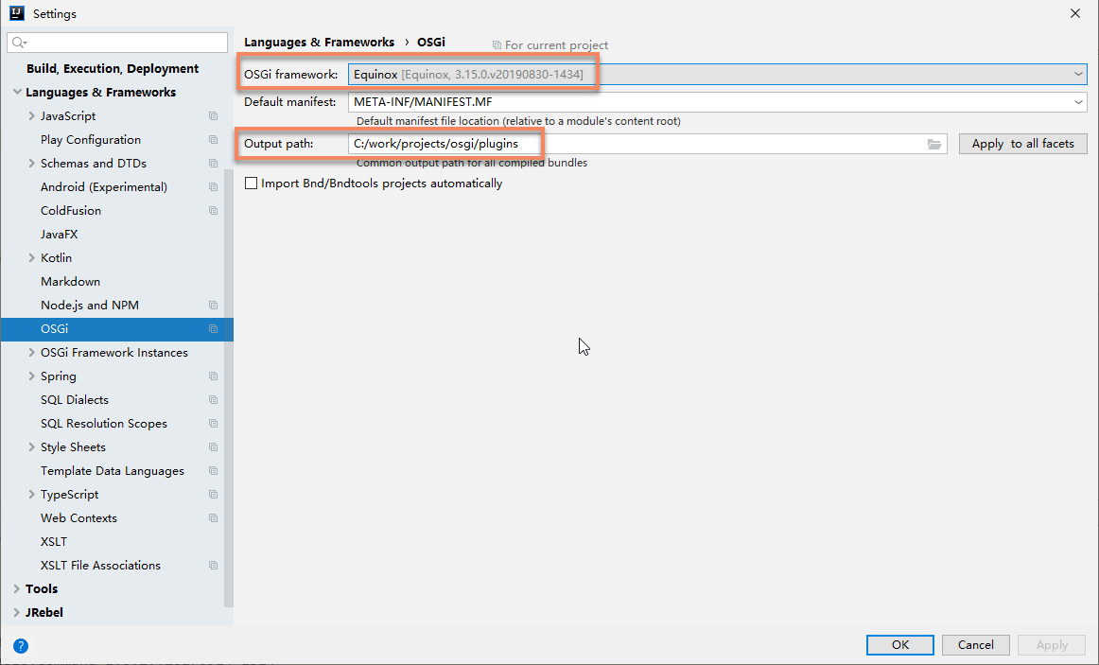The height and width of the screenshot is (665, 1099).
Task: Expand the OSGi Framework Instances node
Action: click(x=31, y=353)
